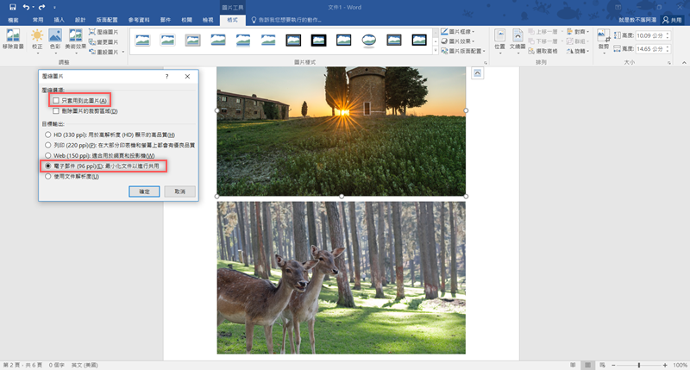
Task: Click the Undo arrow icon
Action: click(27, 6)
